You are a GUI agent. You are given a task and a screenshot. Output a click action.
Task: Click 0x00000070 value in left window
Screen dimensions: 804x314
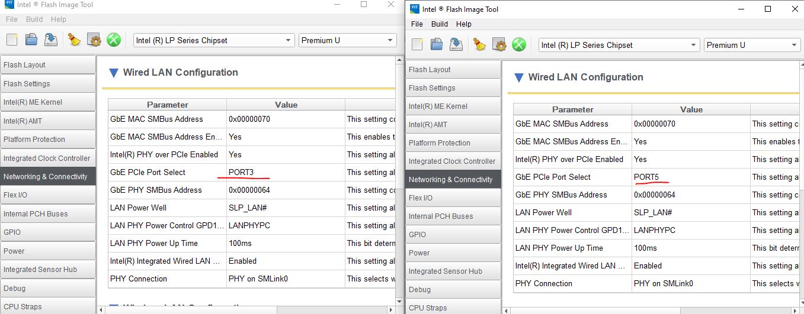(x=249, y=119)
